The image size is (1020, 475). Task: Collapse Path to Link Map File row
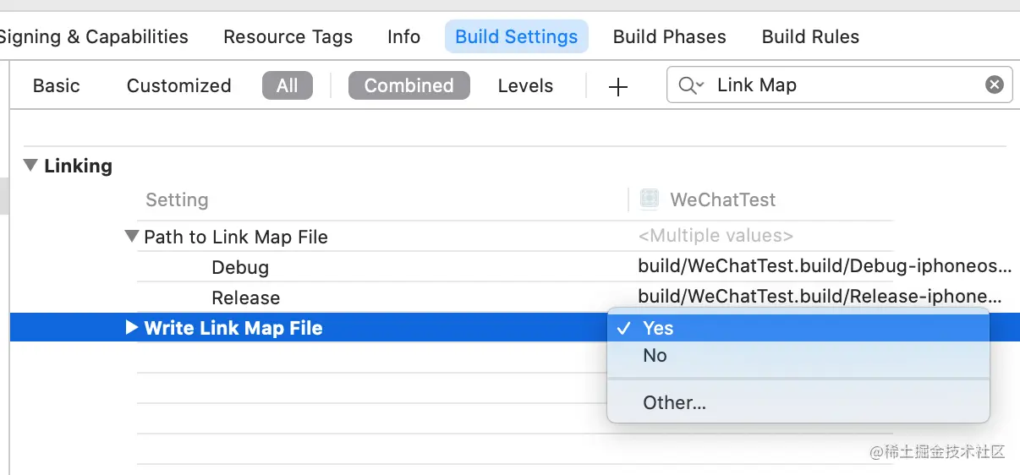131,237
